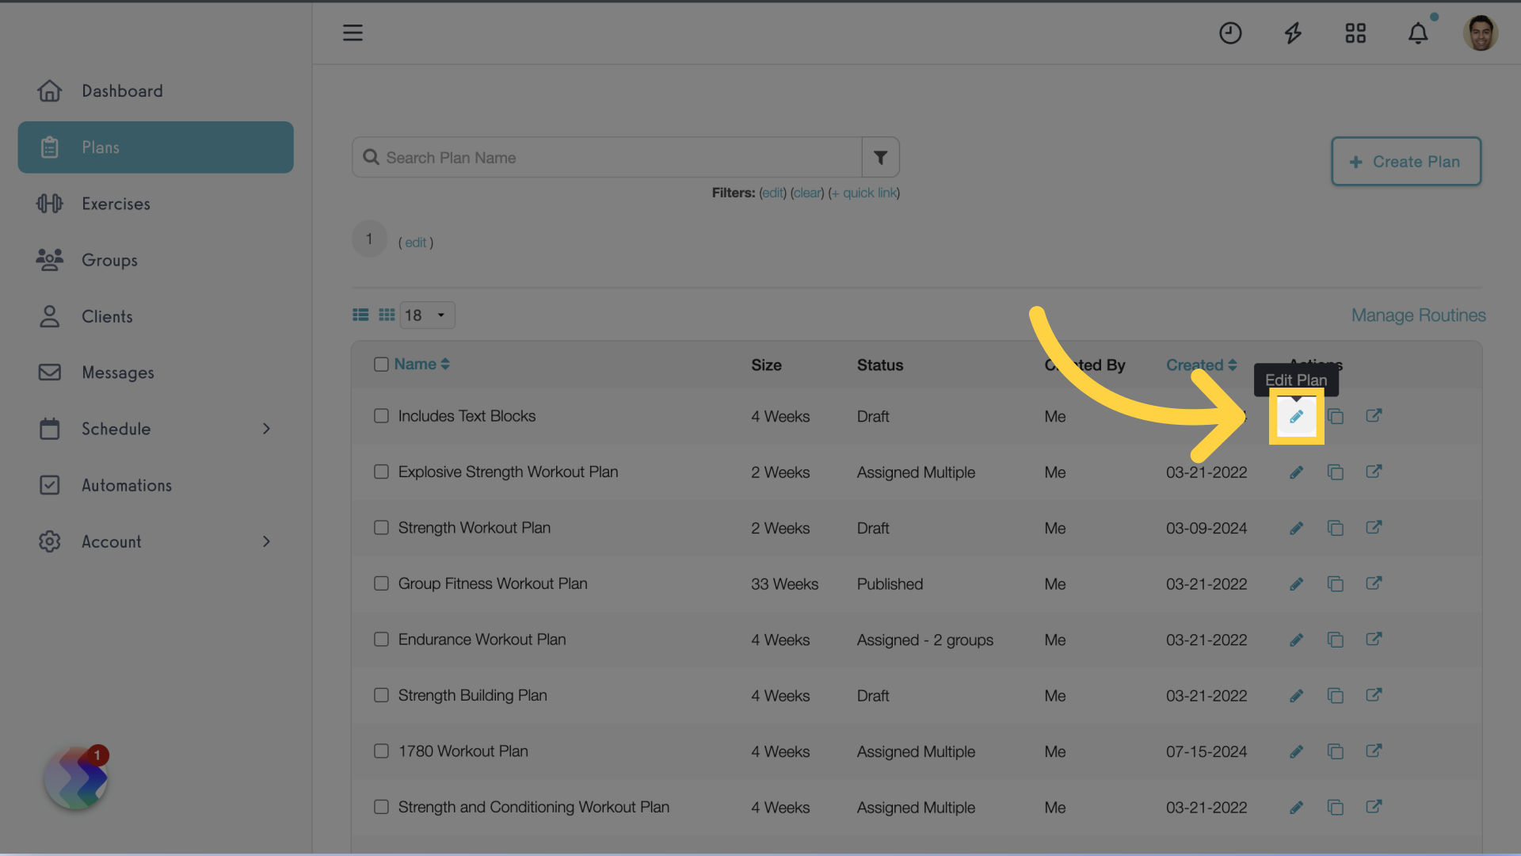Viewport: 1521px width, 856px height.
Task: Click the external link/share plan icon
Action: tap(1373, 416)
